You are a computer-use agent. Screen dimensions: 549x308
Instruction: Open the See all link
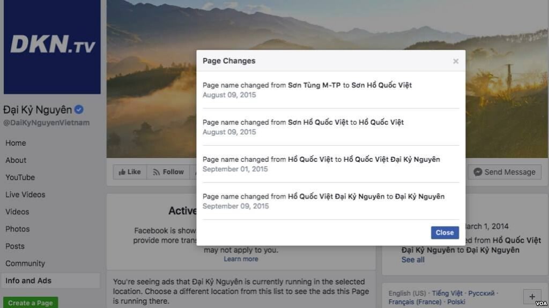tap(413, 260)
